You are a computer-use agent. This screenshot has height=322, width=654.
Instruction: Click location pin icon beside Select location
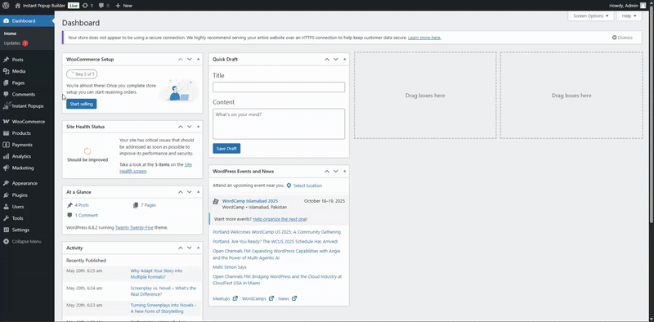coord(289,186)
